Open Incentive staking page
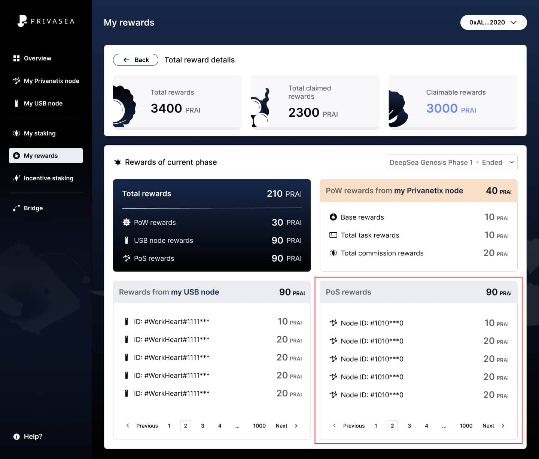The image size is (539, 459). pos(46,178)
